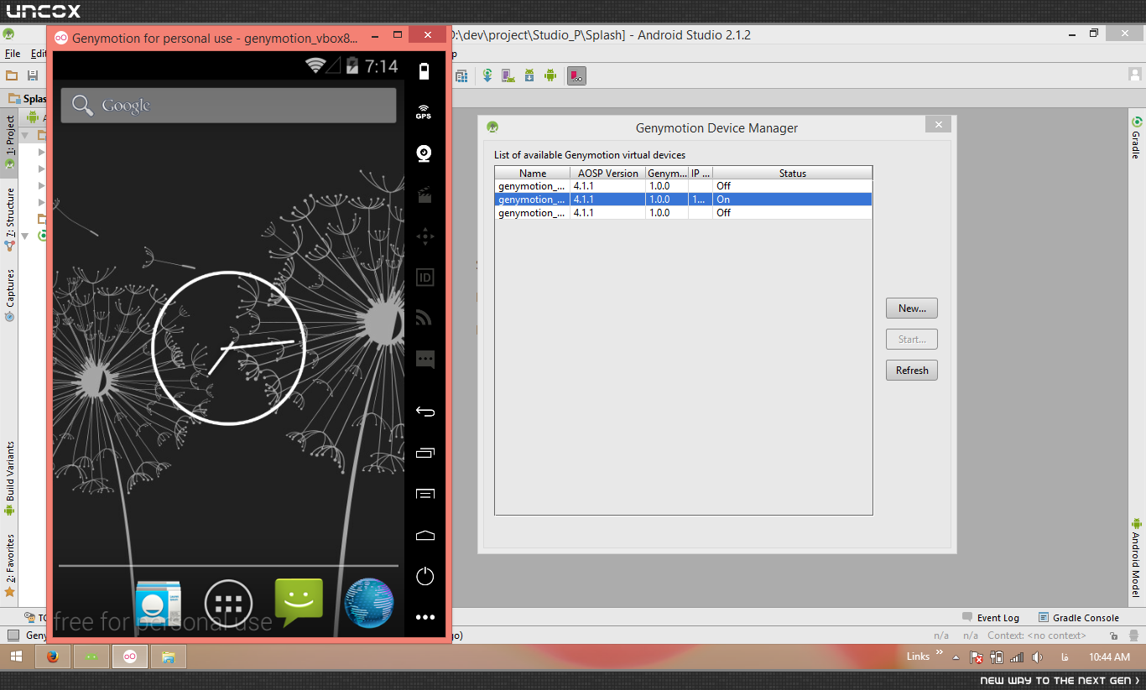1146x690 pixels.
Task: Open the Android Model tool window tab
Action: pos(1136,557)
